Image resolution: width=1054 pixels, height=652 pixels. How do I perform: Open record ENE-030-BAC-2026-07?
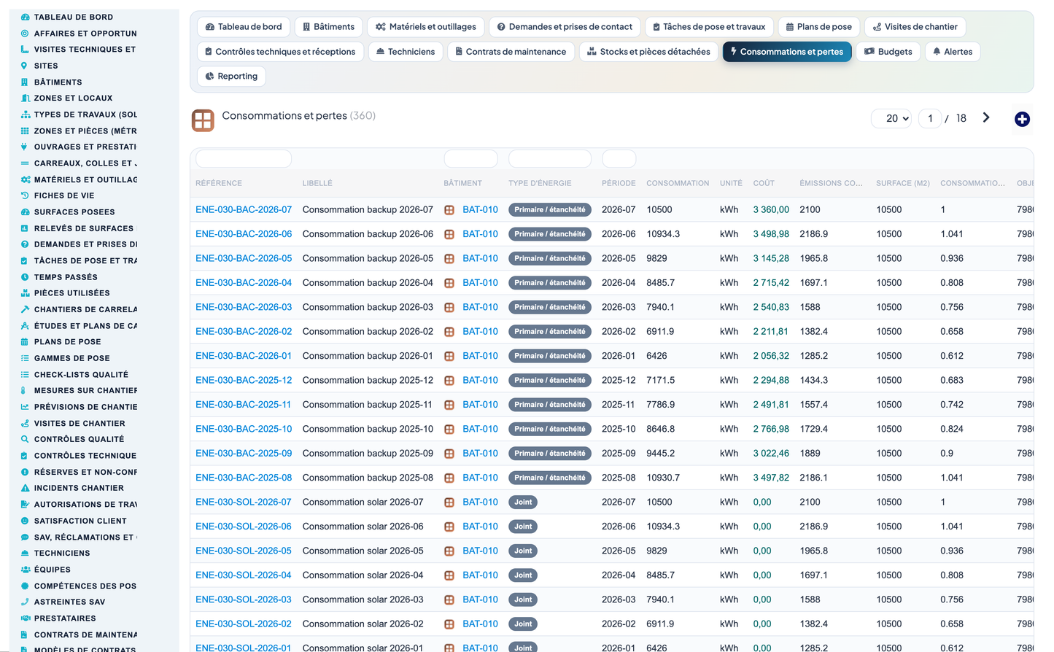(244, 209)
